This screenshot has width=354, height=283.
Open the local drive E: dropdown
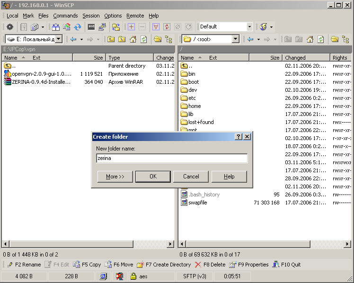click(59, 39)
